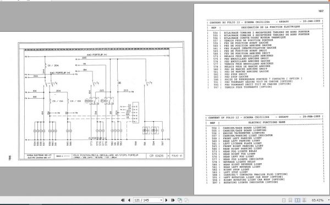Go to the next page
Image resolution: width=330 pixels, height=205 pixels.
[x=167, y=200]
